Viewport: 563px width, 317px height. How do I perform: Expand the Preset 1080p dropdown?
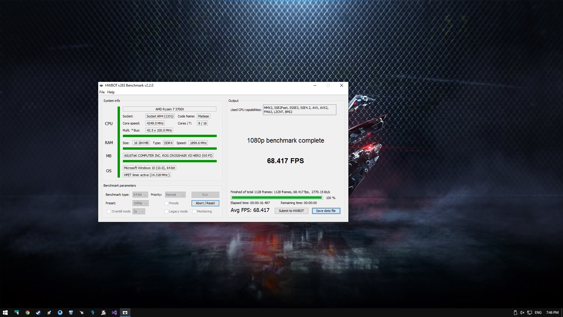(140, 203)
